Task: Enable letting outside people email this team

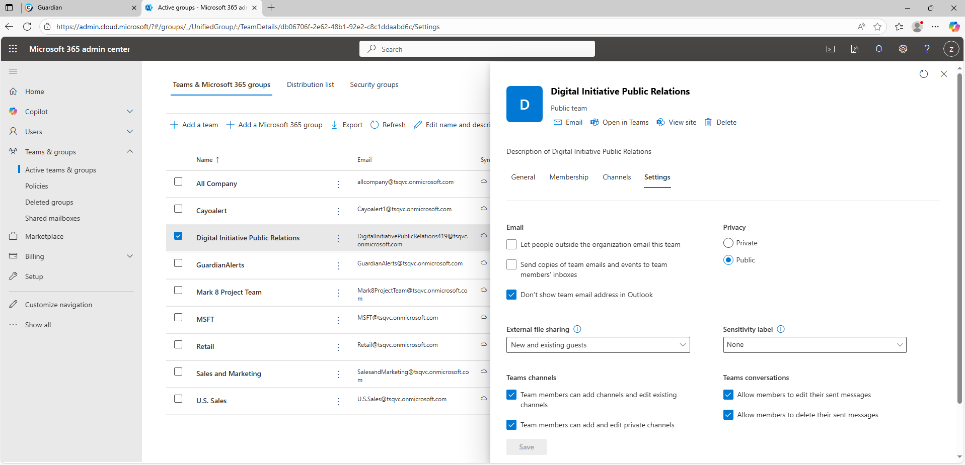Action: pos(511,244)
